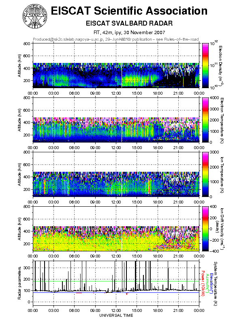This screenshot has width=235, height=333.
Task: Click the green Azimuth legend label
Action: pyautogui.click(x=207, y=283)
